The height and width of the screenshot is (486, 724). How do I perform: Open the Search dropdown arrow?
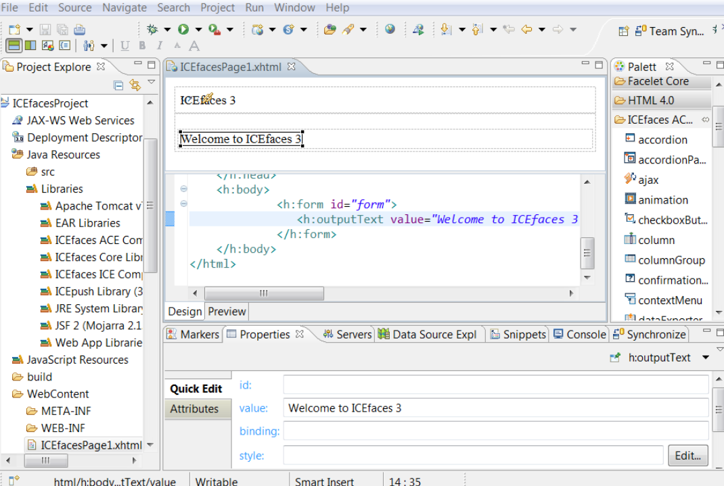click(x=363, y=30)
